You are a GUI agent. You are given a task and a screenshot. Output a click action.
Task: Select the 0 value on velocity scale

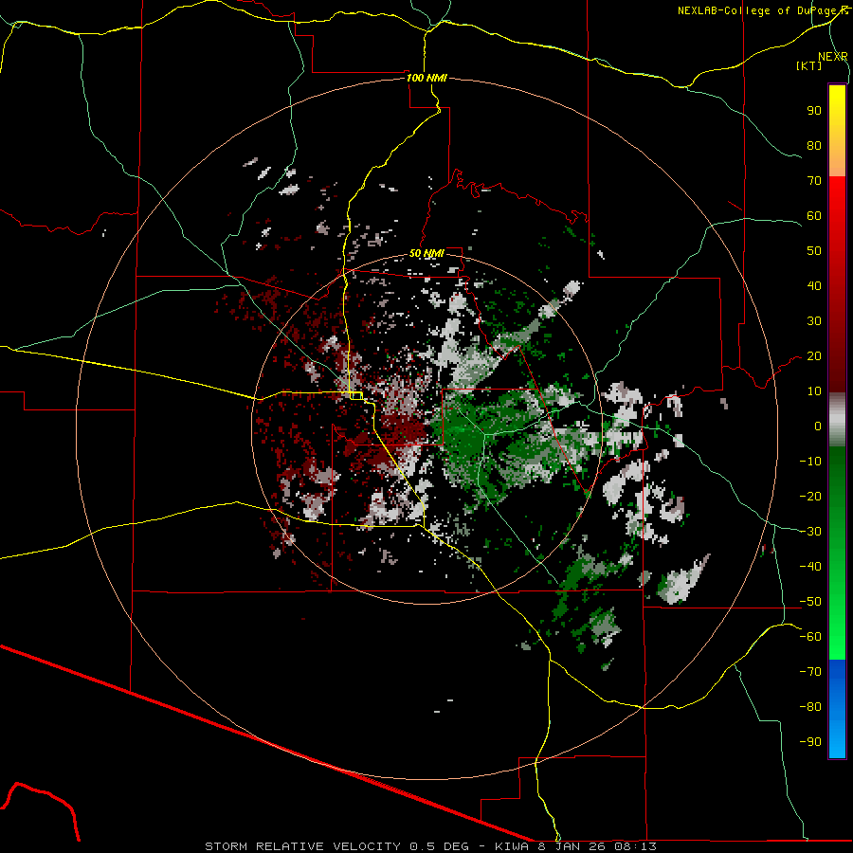818,426
